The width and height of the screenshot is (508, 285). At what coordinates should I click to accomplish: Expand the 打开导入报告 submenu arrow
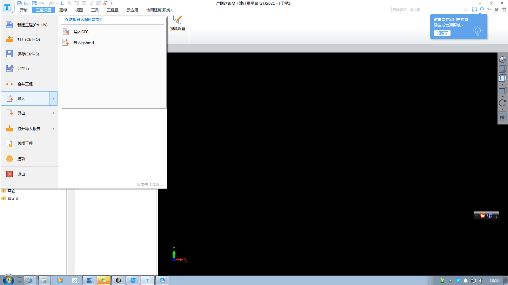(53, 129)
